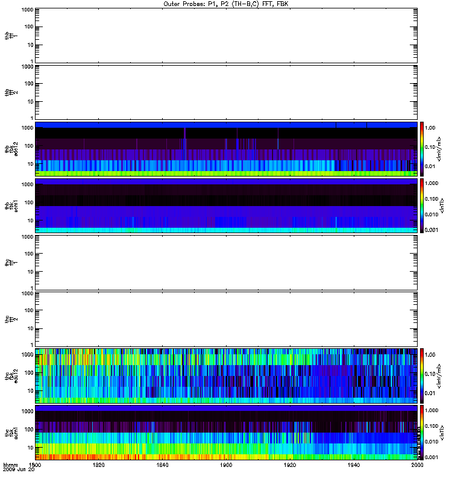Click the 100 y-axis tick of thc fff 2
Screen dimensions: 452x482
pos(29,310)
